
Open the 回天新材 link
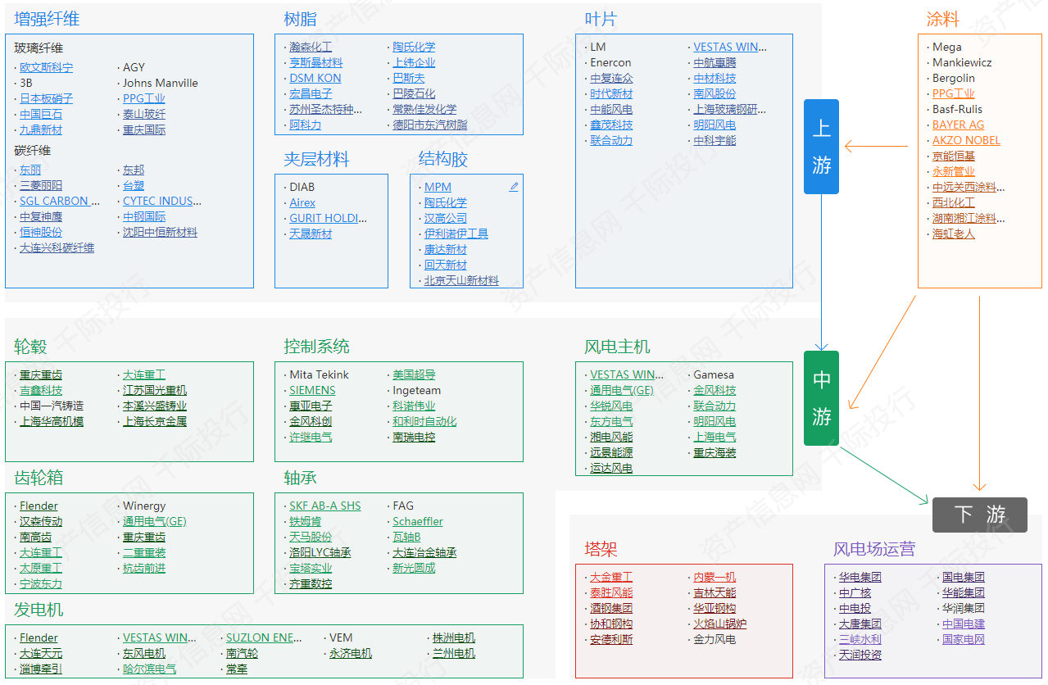pos(446,265)
